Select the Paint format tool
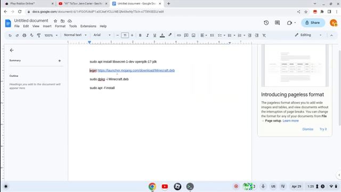341x192 pixels. pos(39,35)
